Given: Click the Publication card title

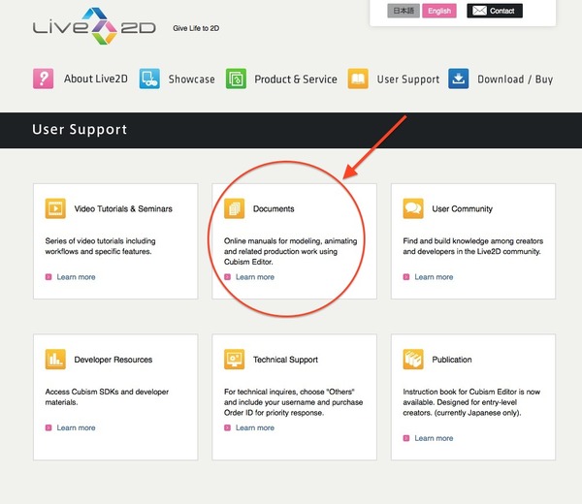Looking at the screenshot, I should 452,360.
